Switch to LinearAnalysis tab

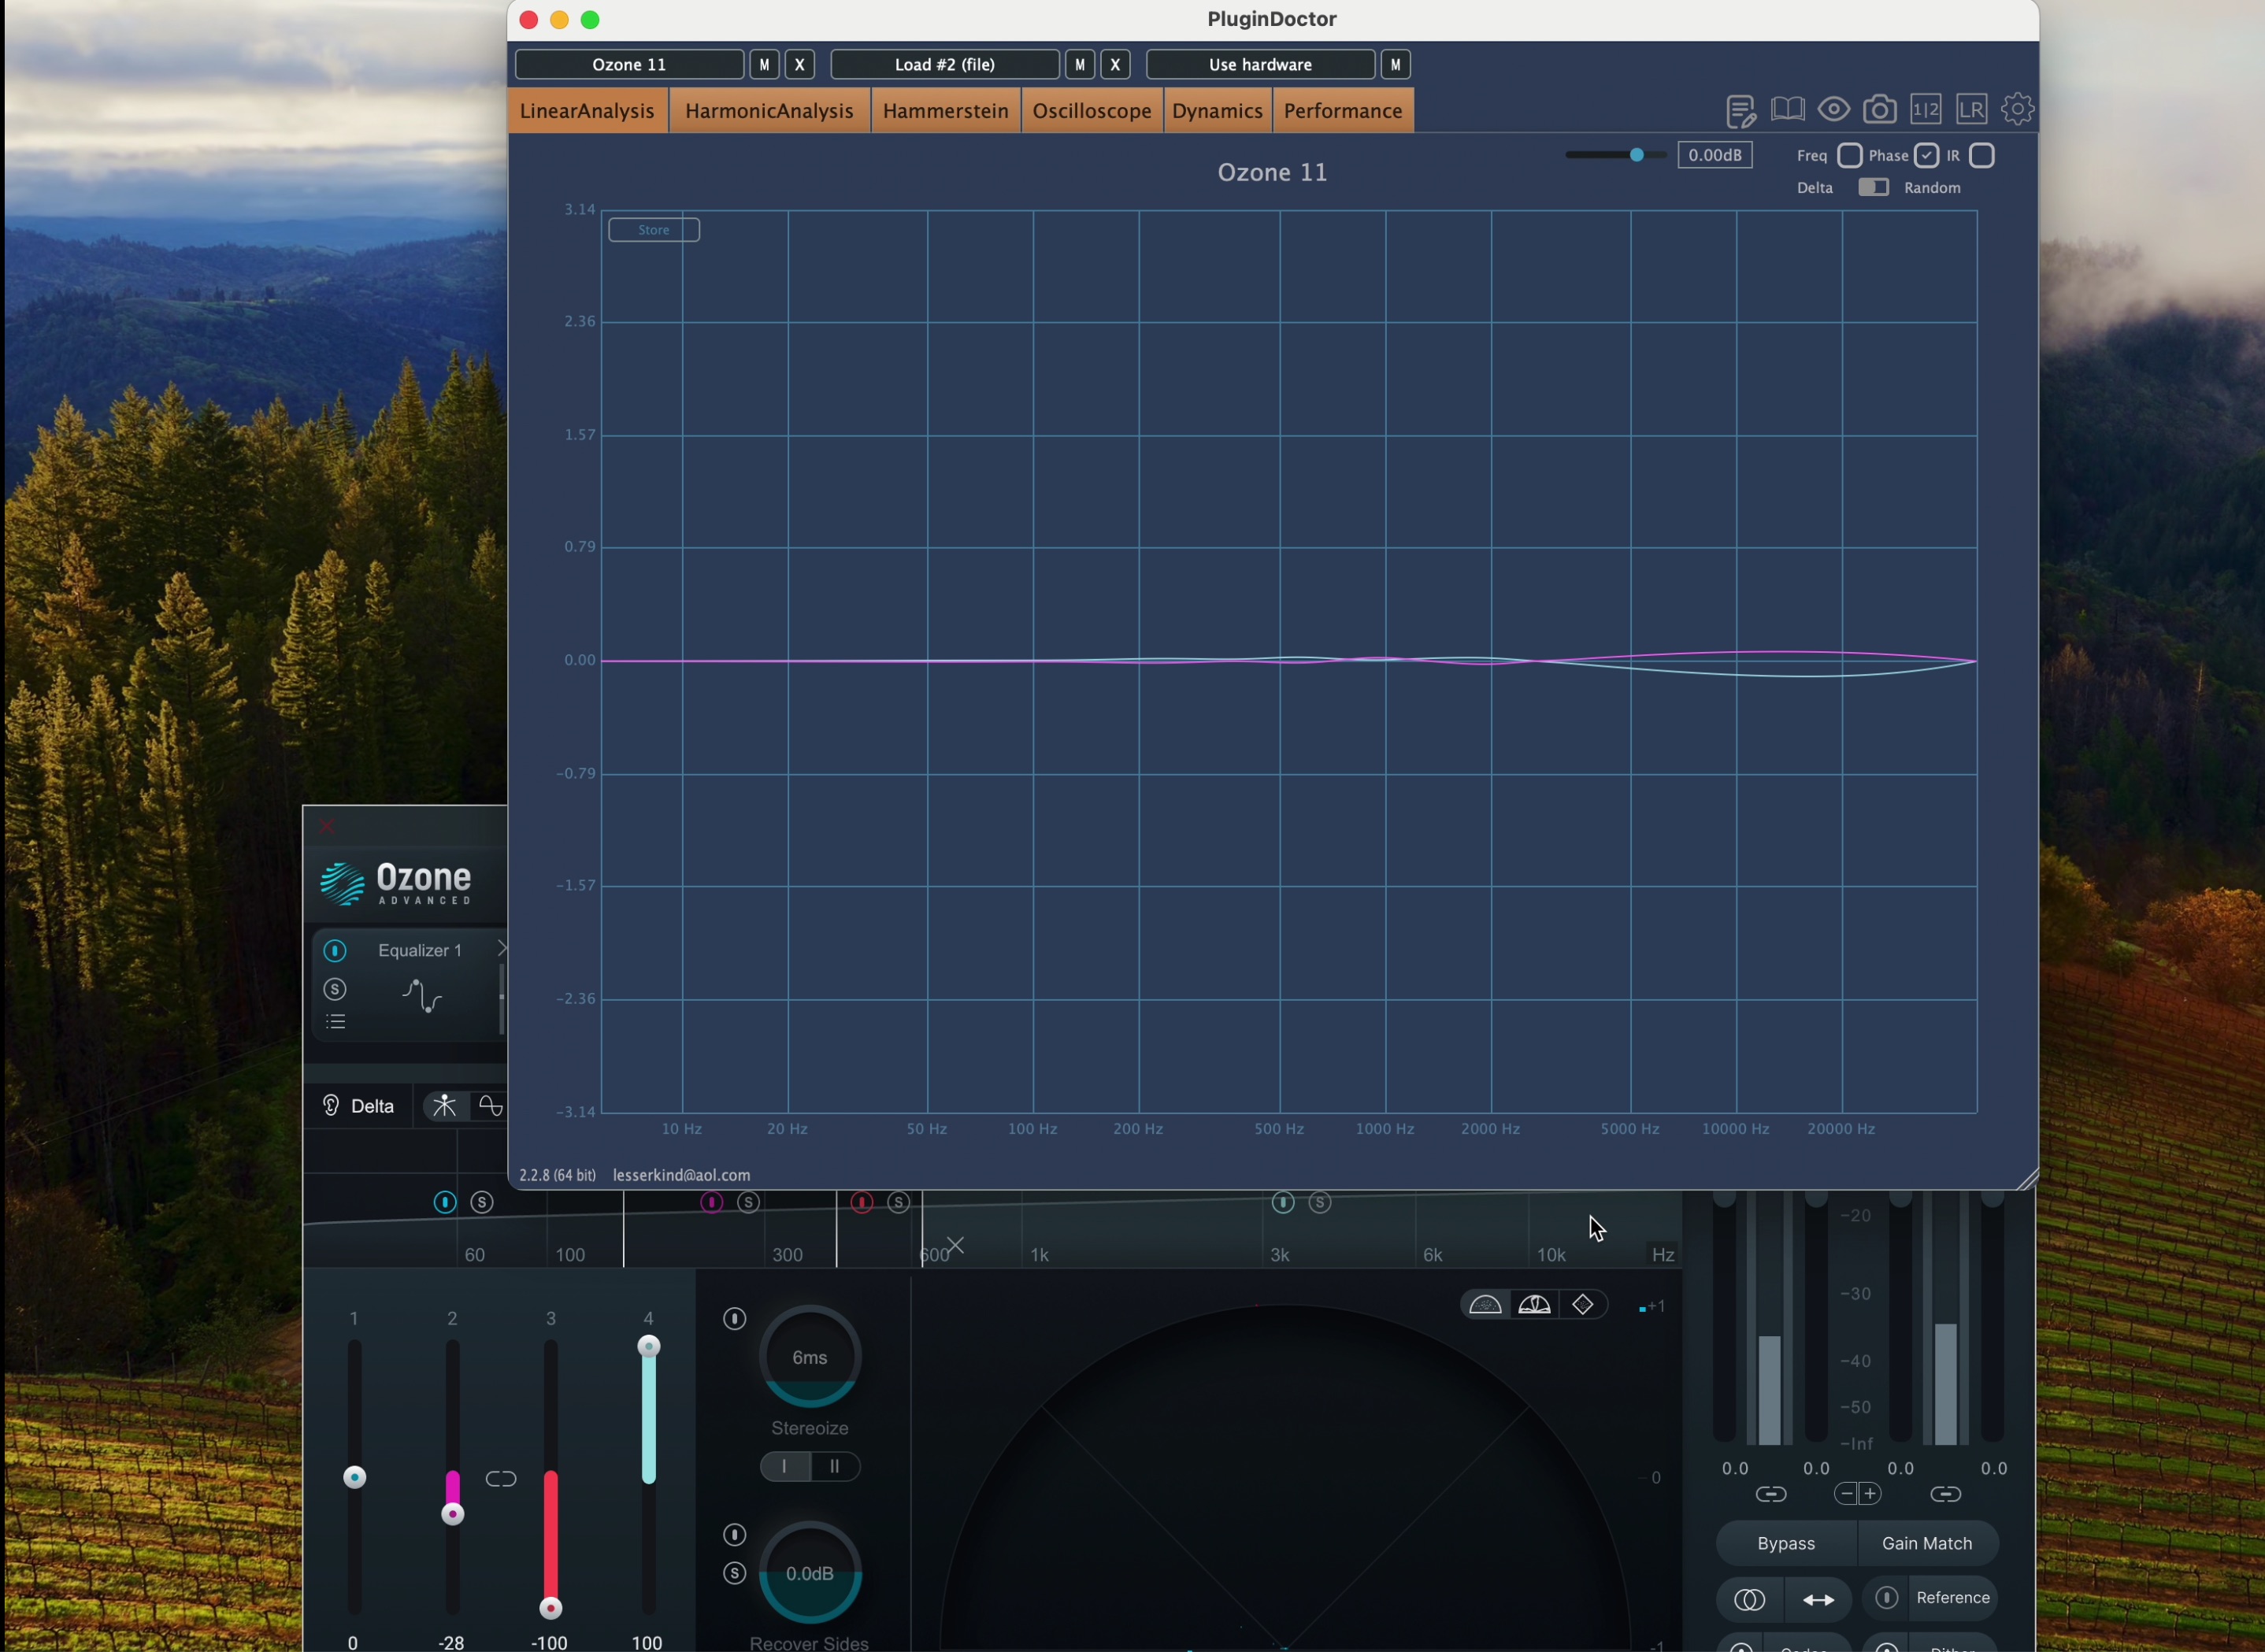(587, 111)
